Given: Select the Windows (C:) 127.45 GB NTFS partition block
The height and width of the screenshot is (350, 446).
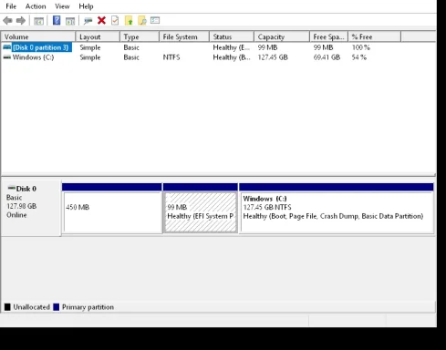Looking at the screenshot, I should pyautogui.click(x=337, y=209).
